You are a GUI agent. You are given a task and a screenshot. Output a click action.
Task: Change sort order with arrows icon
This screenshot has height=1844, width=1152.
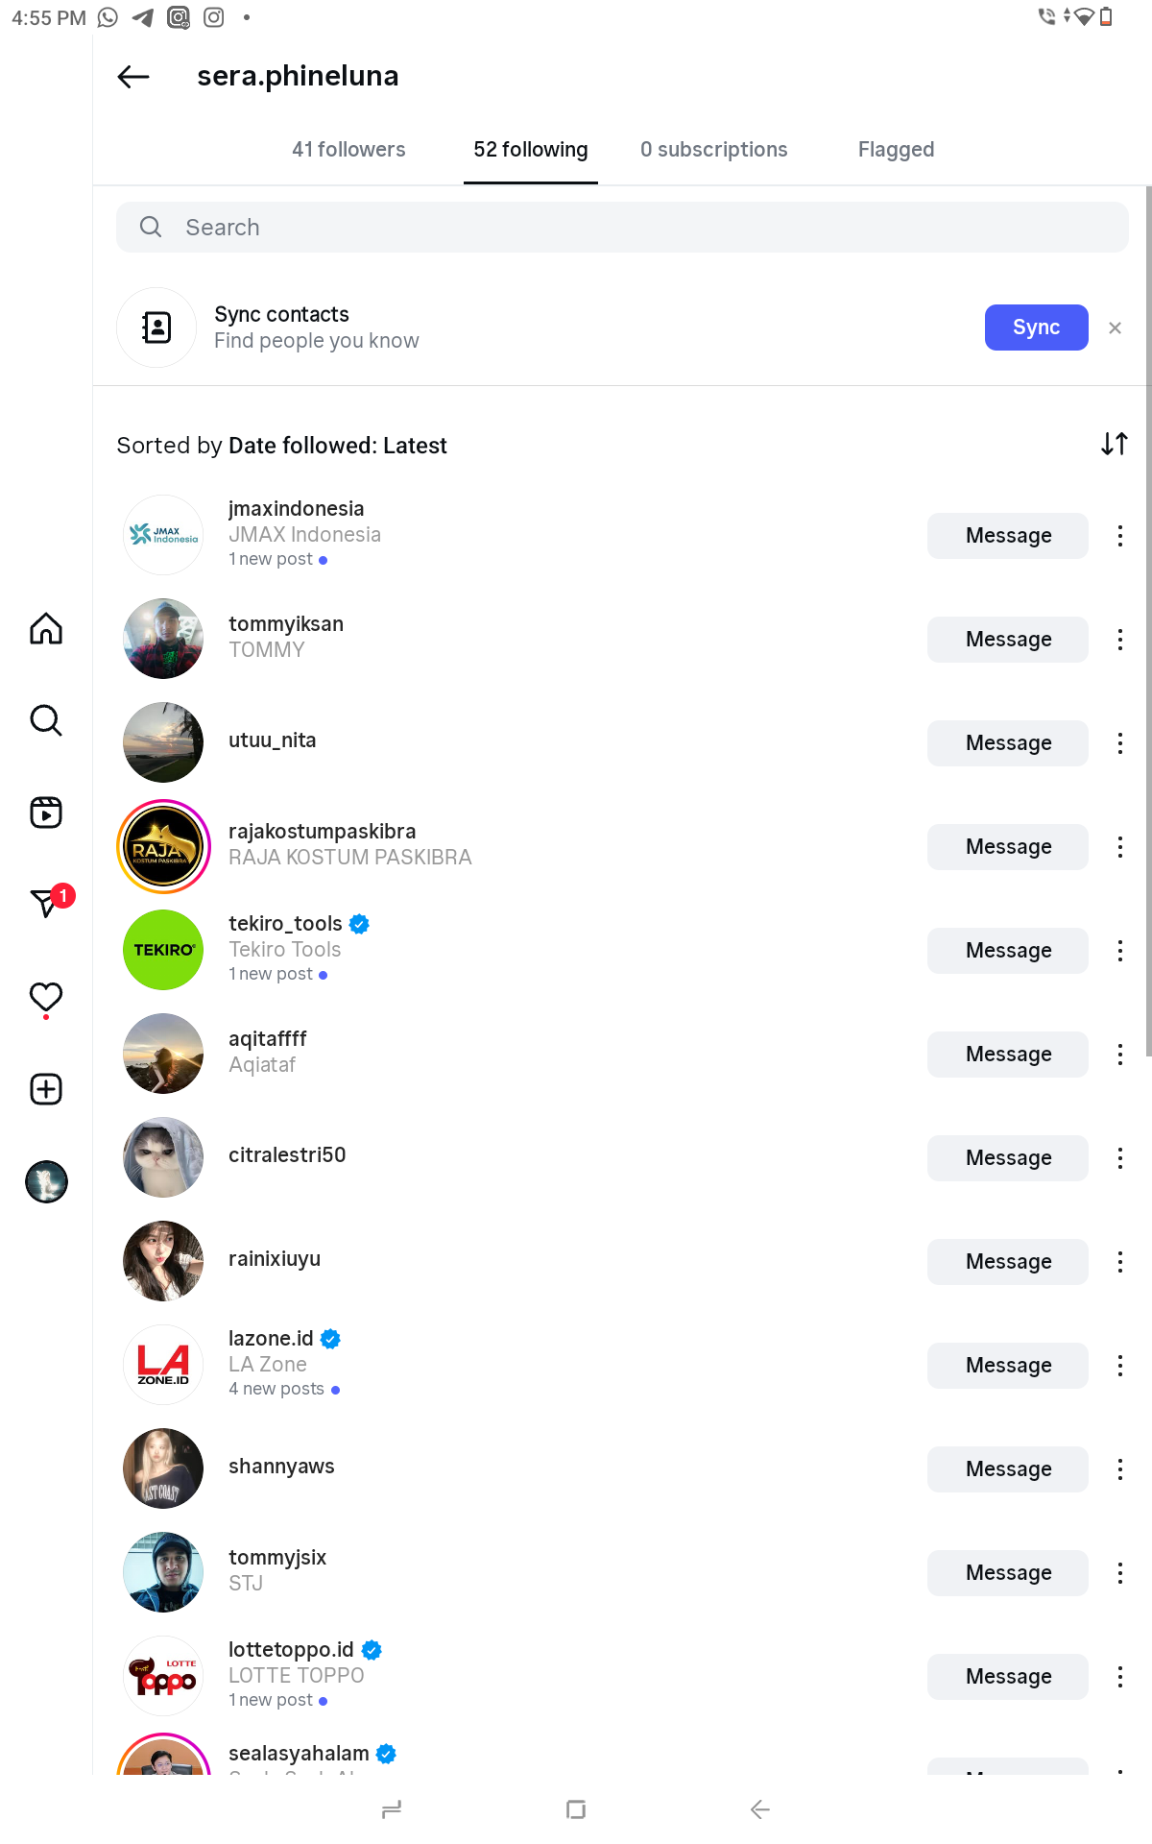point(1114,444)
